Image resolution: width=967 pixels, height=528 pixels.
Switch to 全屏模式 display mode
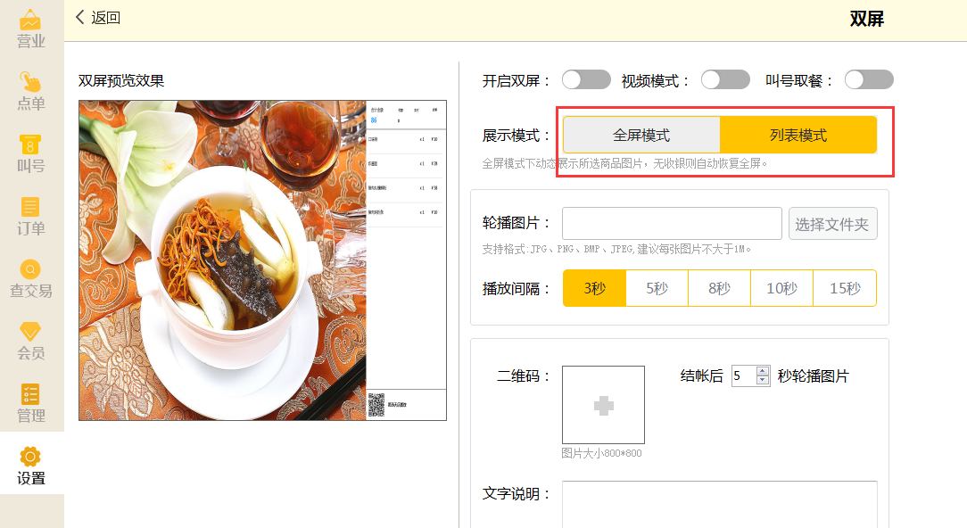pyautogui.click(x=641, y=136)
